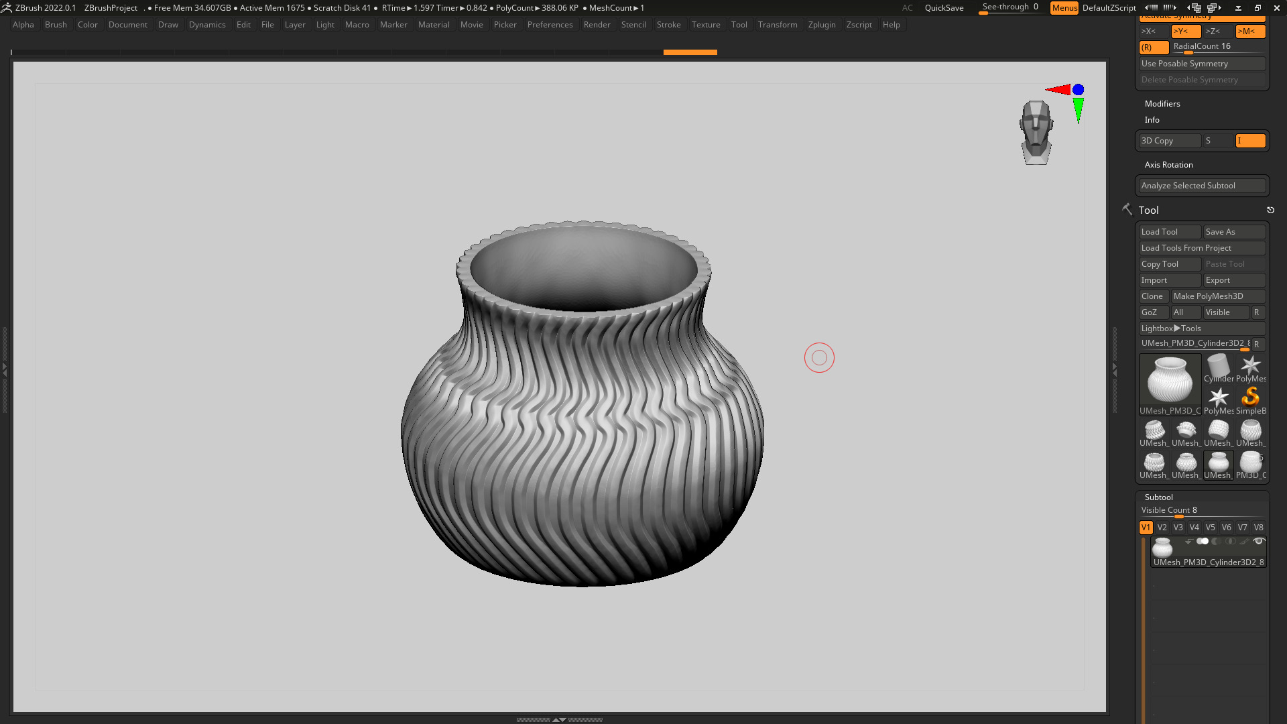This screenshot has height=724, width=1287.
Task: Click the Clone button
Action: click(1154, 296)
